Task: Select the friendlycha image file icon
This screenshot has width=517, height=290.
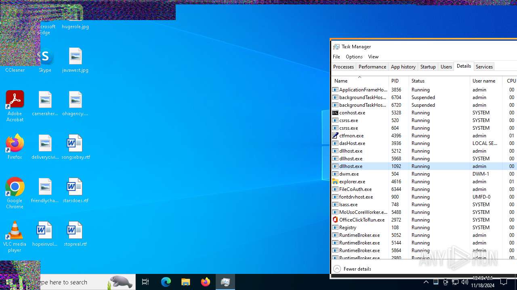Action: (x=45, y=191)
